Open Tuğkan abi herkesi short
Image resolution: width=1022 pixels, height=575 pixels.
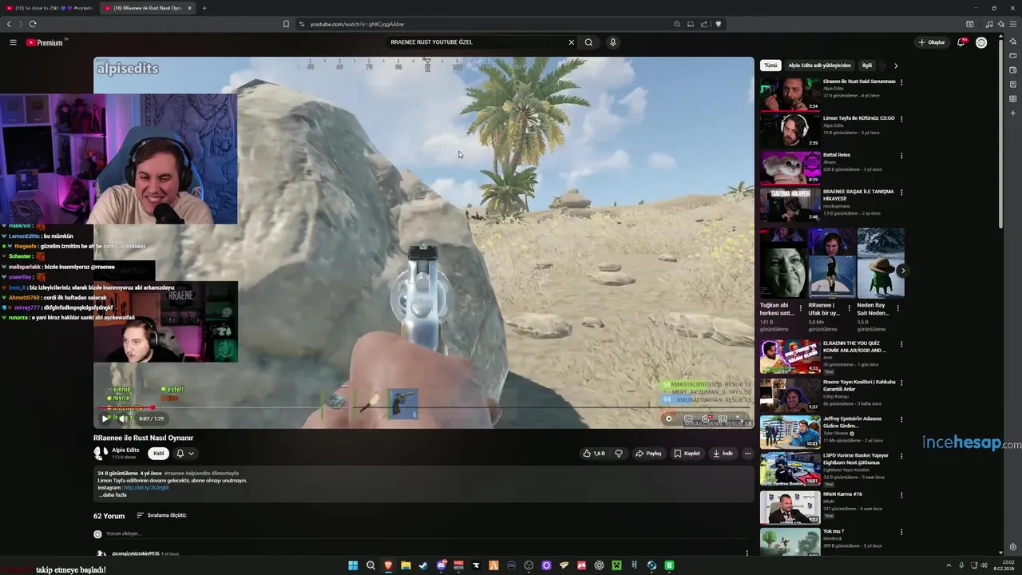(x=783, y=264)
